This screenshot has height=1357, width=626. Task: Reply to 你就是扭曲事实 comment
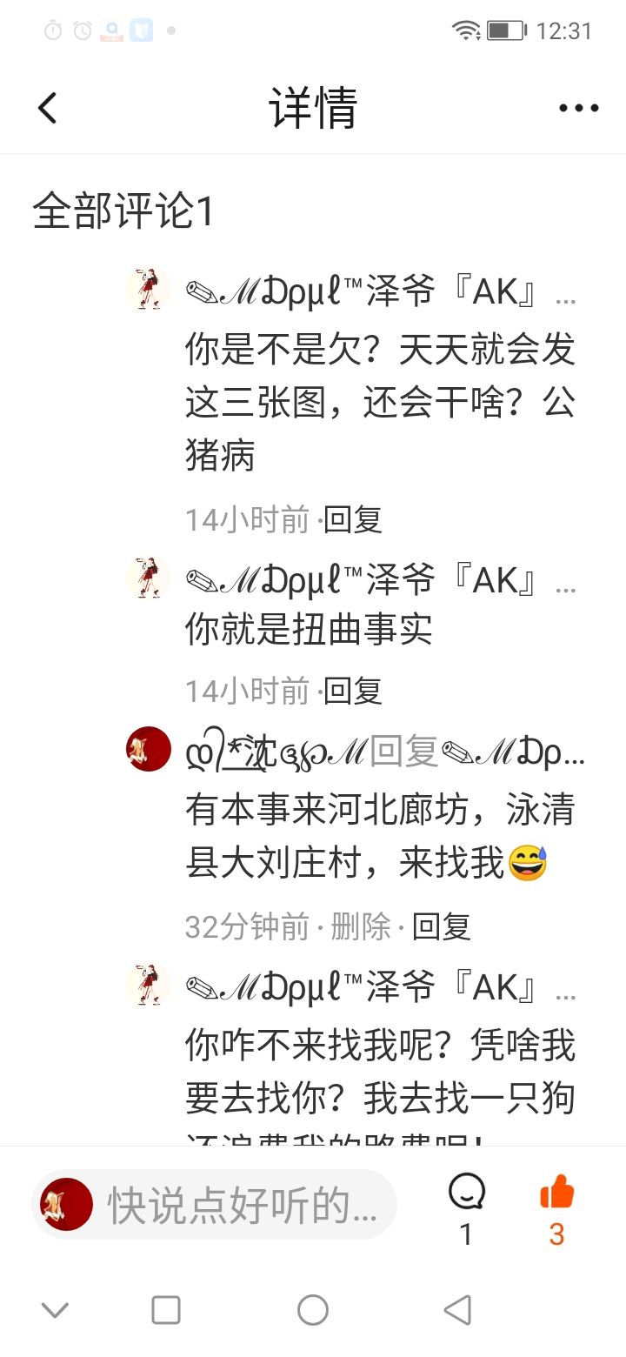point(353,691)
